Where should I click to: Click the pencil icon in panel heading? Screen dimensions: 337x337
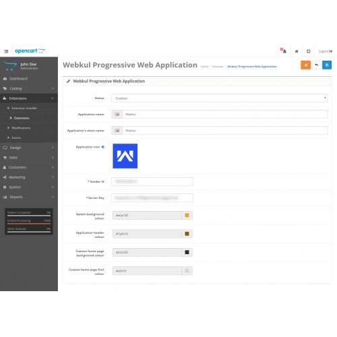[x=68, y=81]
